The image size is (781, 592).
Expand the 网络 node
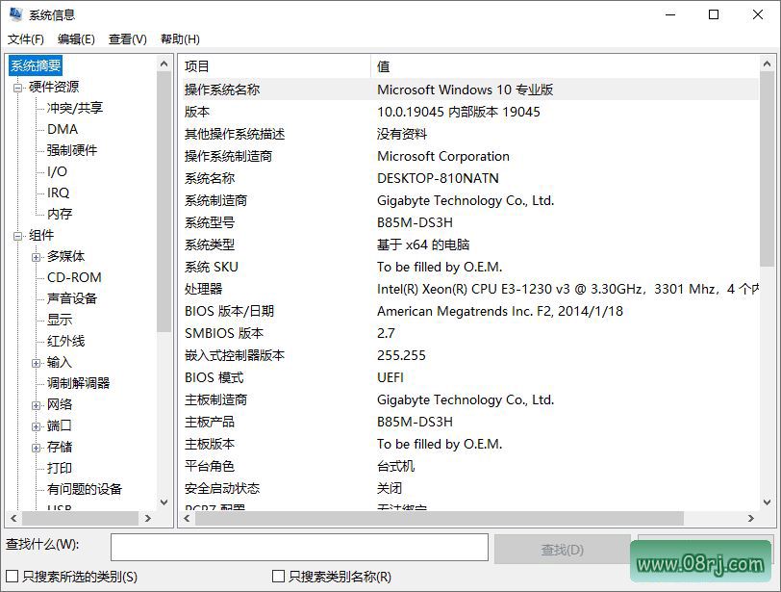pyautogui.click(x=36, y=405)
